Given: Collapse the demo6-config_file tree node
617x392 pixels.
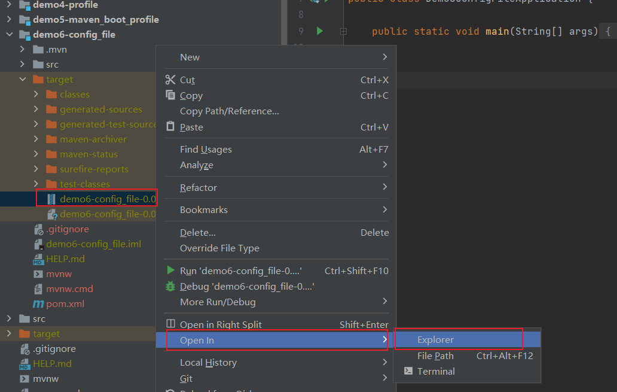Looking at the screenshot, I should pos(10,34).
